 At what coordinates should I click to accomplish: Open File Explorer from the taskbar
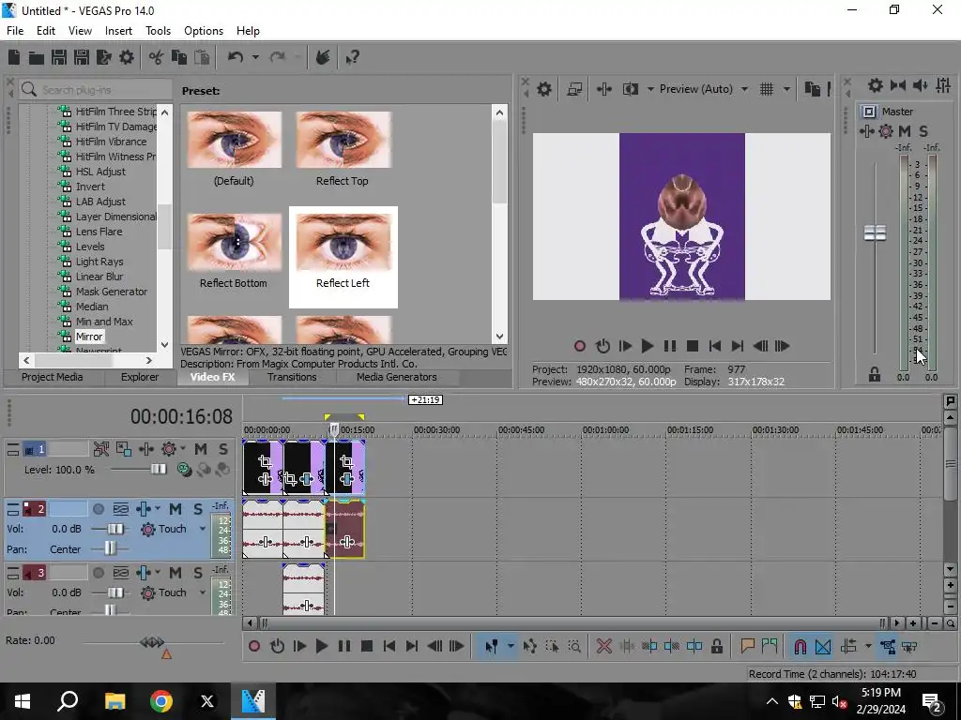coord(114,701)
